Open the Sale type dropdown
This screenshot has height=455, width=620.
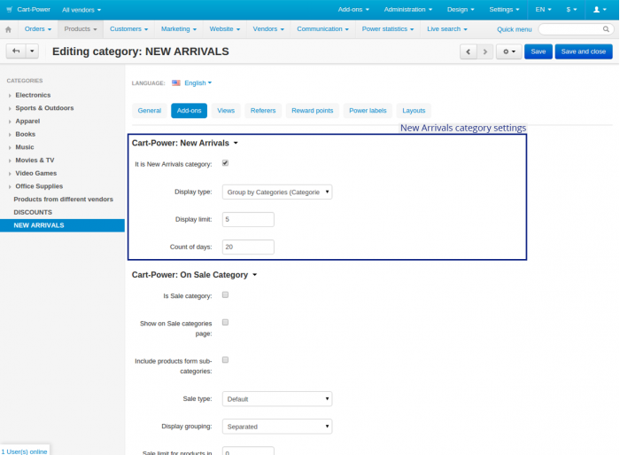(277, 399)
